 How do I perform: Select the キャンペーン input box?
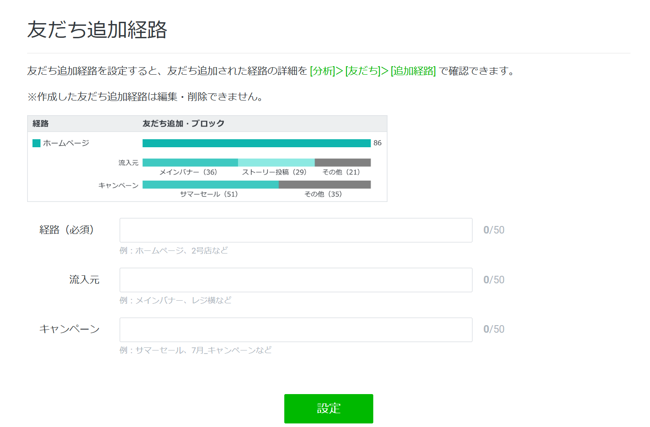pos(296,330)
